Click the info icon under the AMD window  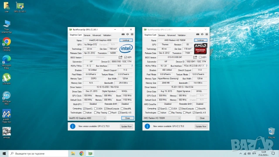(147, 126)
